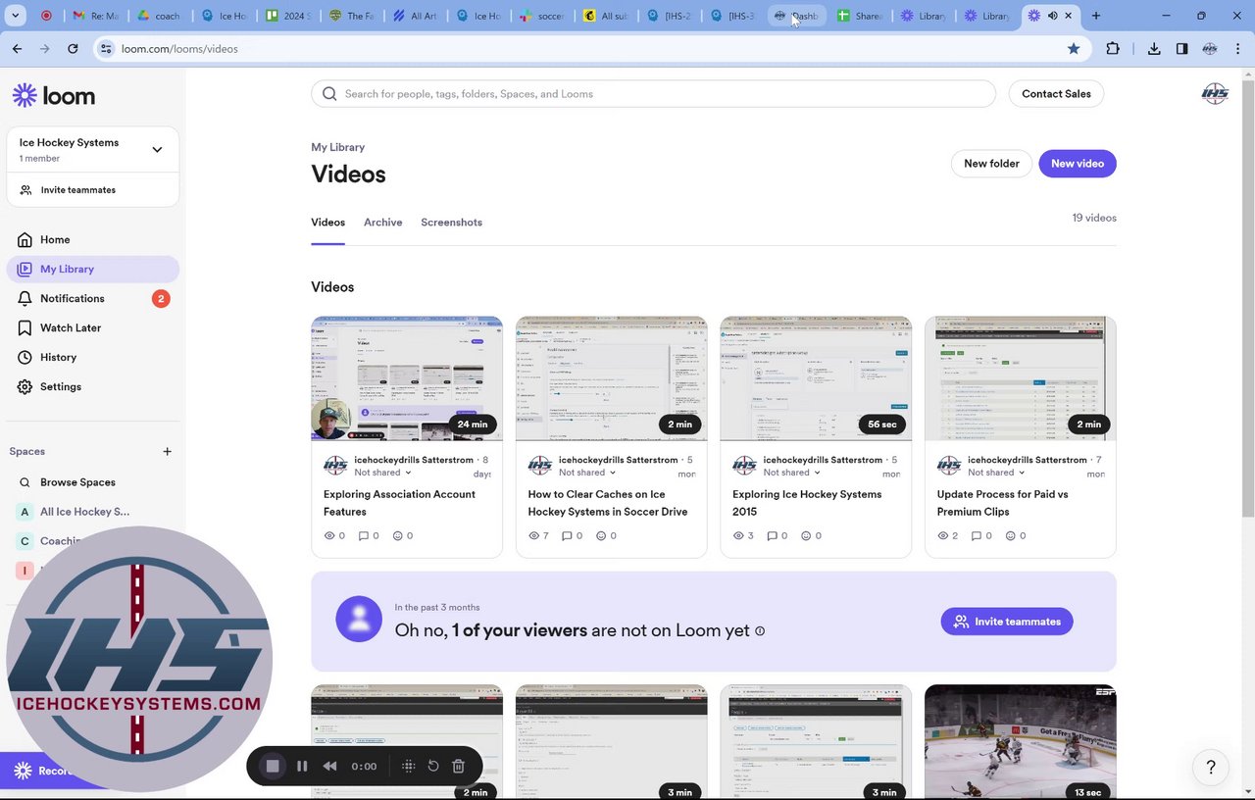This screenshot has height=800, width=1255.
Task: Bookmark page with star icon
Action: coord(1074,48)
